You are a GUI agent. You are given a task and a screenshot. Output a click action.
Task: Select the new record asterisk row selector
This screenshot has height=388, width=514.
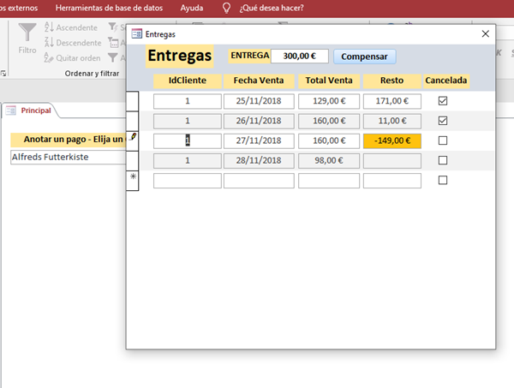point(133,180)
